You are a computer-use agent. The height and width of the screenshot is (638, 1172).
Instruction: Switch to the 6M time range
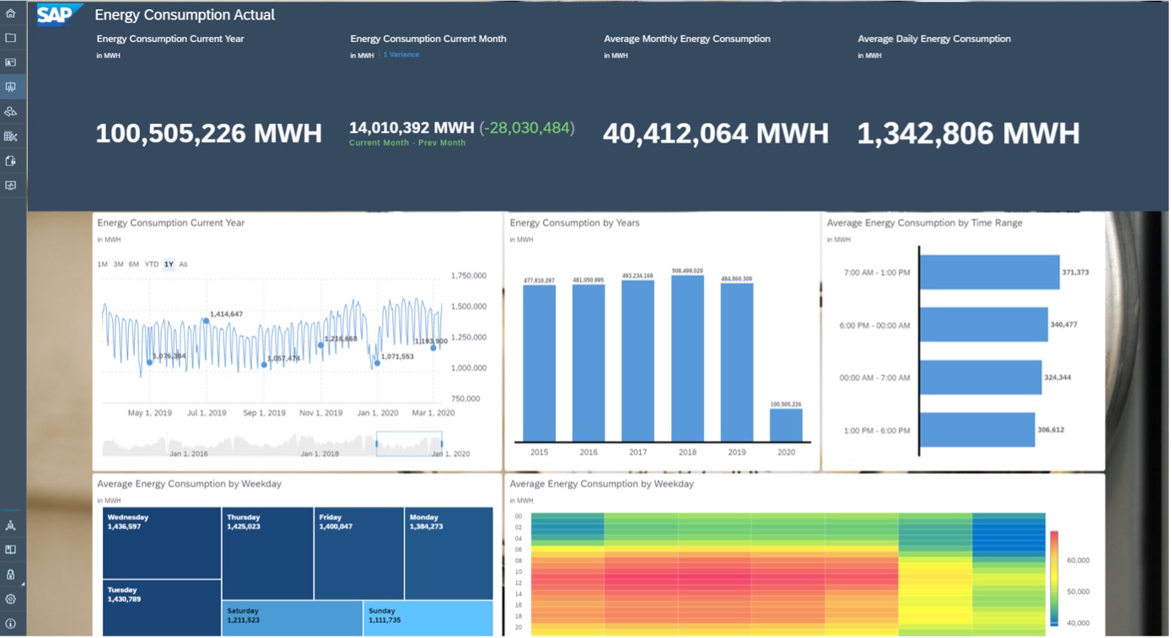click(134, 265)
